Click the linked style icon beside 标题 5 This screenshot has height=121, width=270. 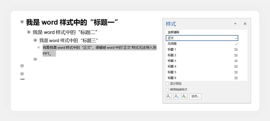point(236,72)
